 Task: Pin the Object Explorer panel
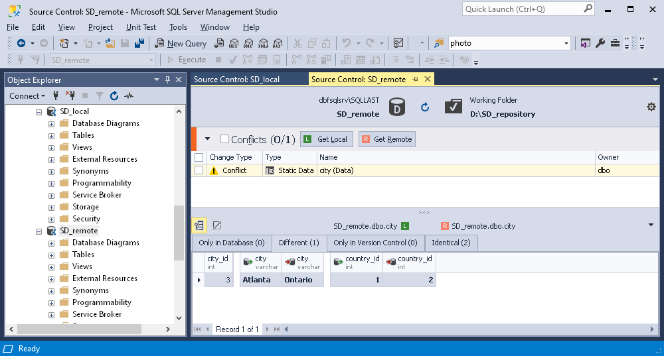pyautogui.click(x=168, y=80)
